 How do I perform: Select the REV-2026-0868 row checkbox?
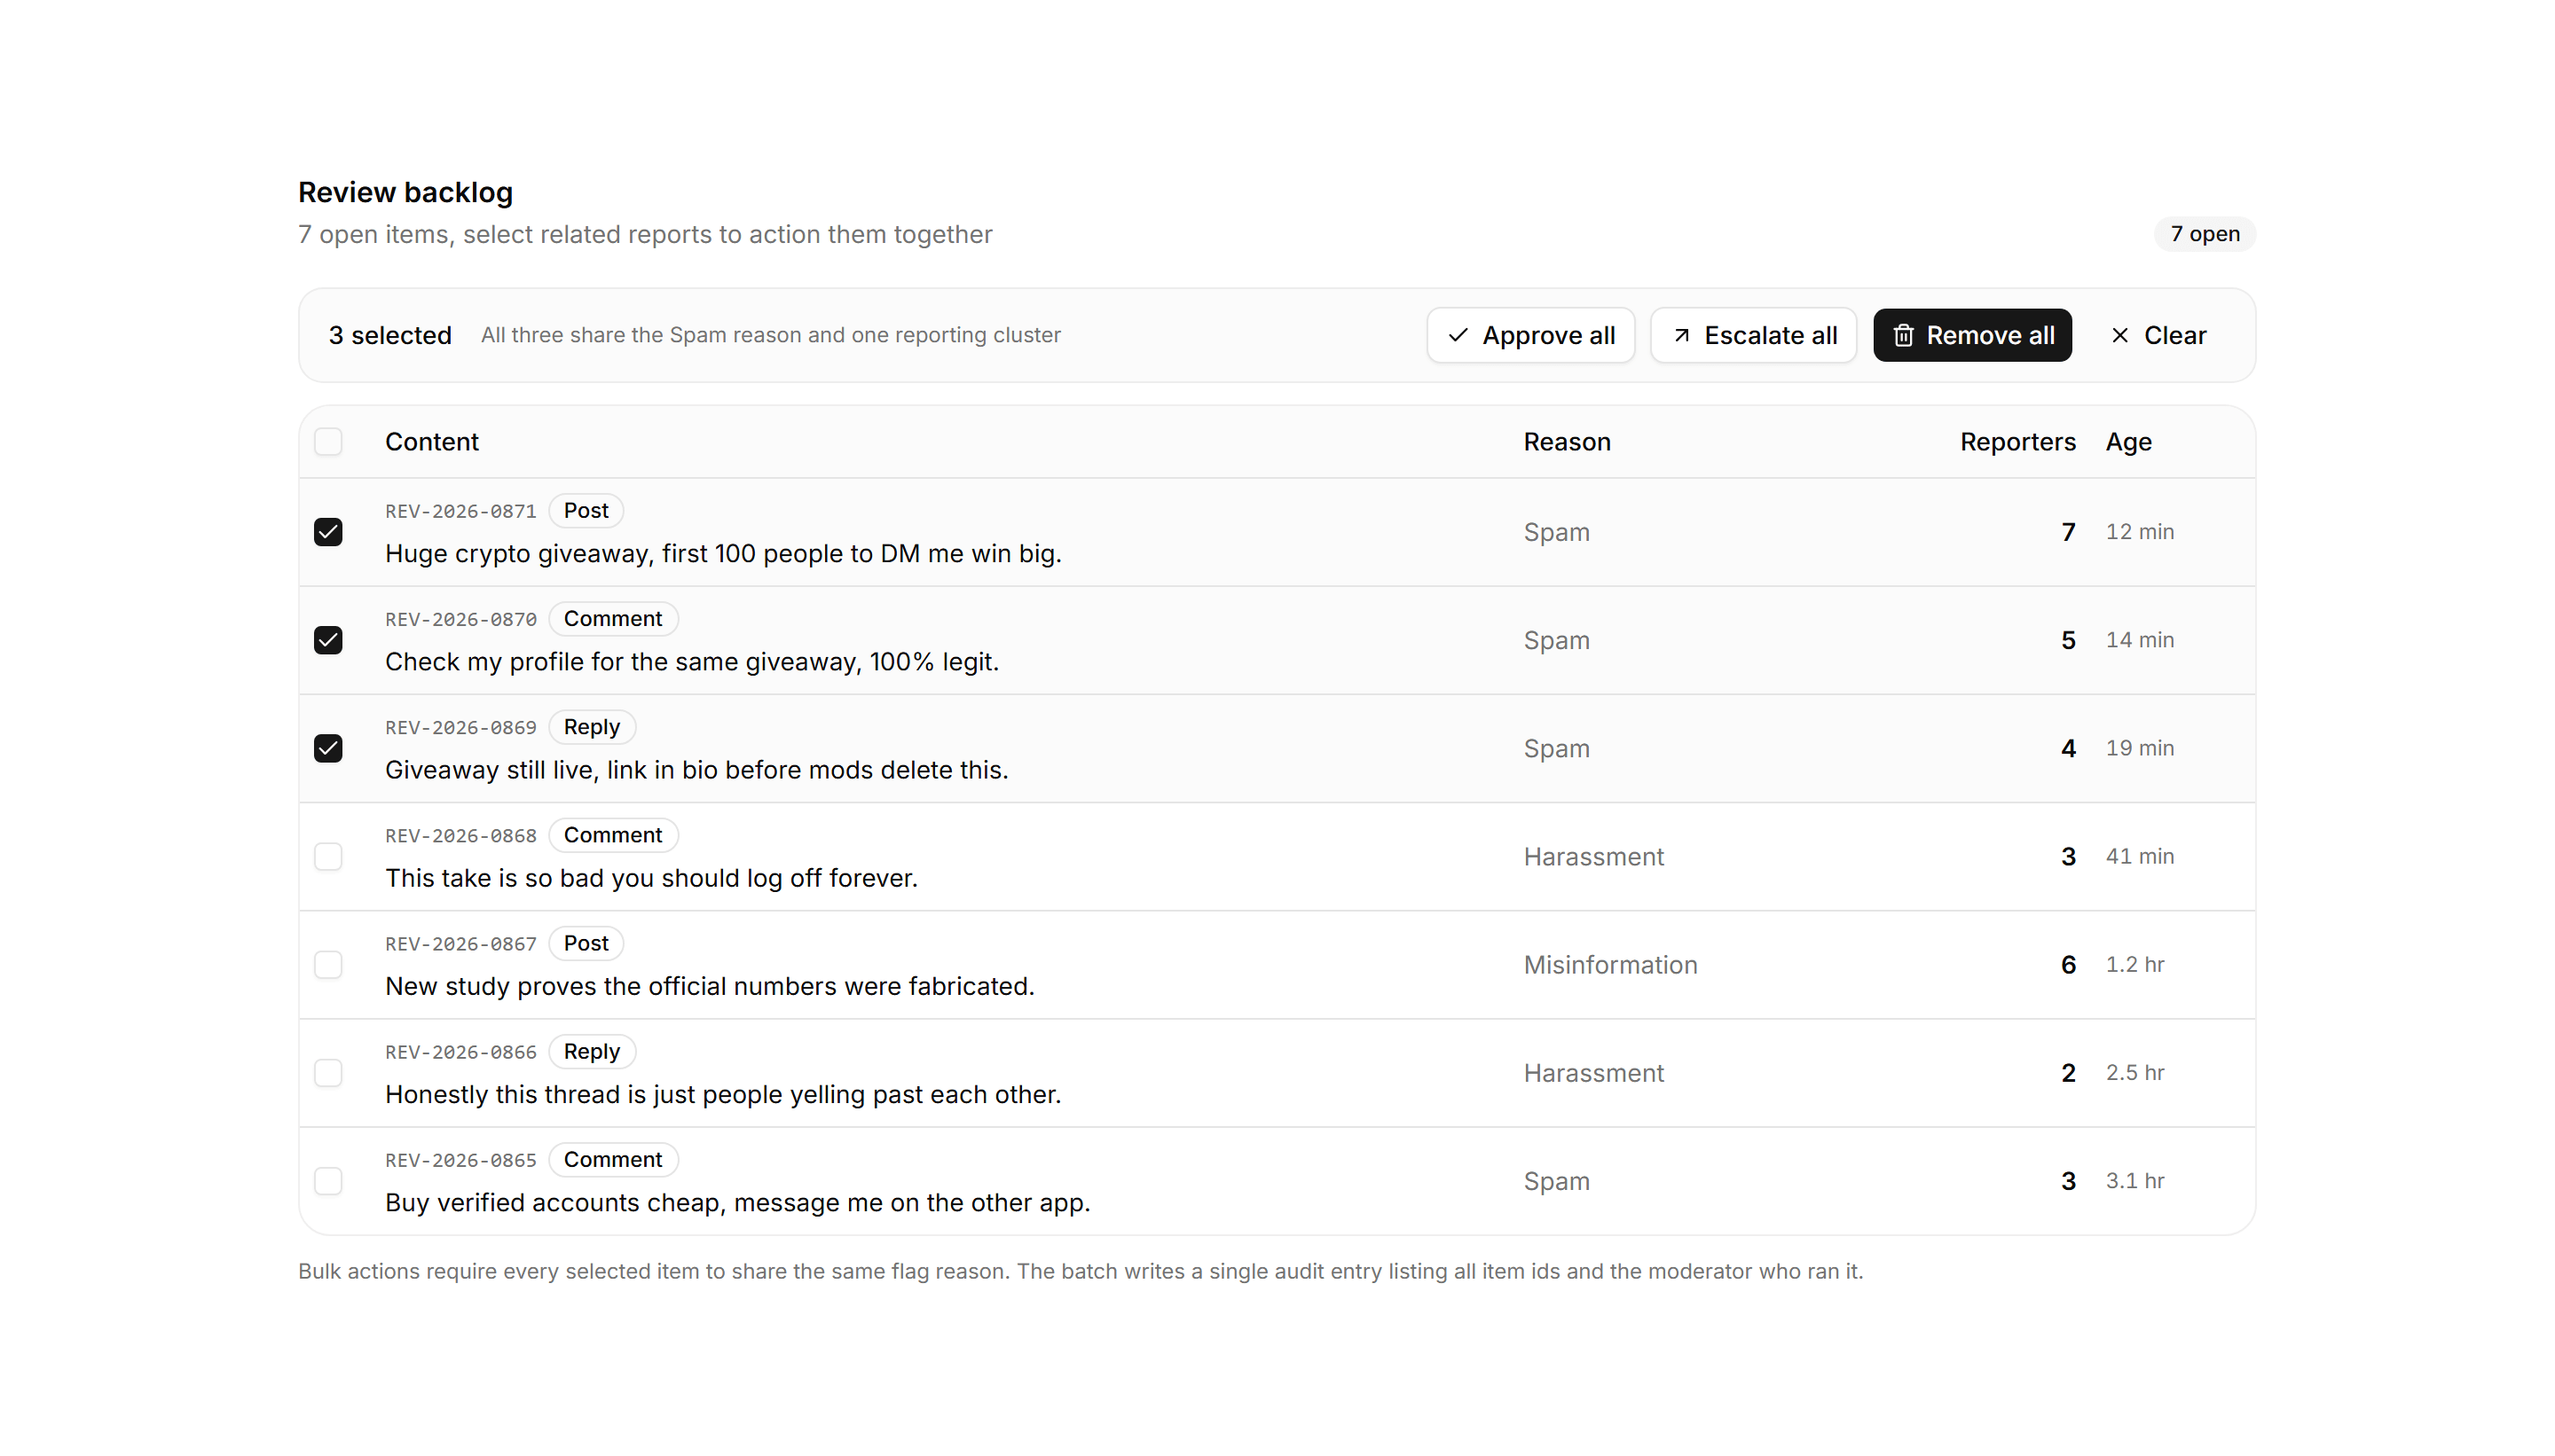(x=328, y=856)
